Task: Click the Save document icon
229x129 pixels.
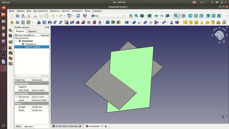Action: pos(23,16)
